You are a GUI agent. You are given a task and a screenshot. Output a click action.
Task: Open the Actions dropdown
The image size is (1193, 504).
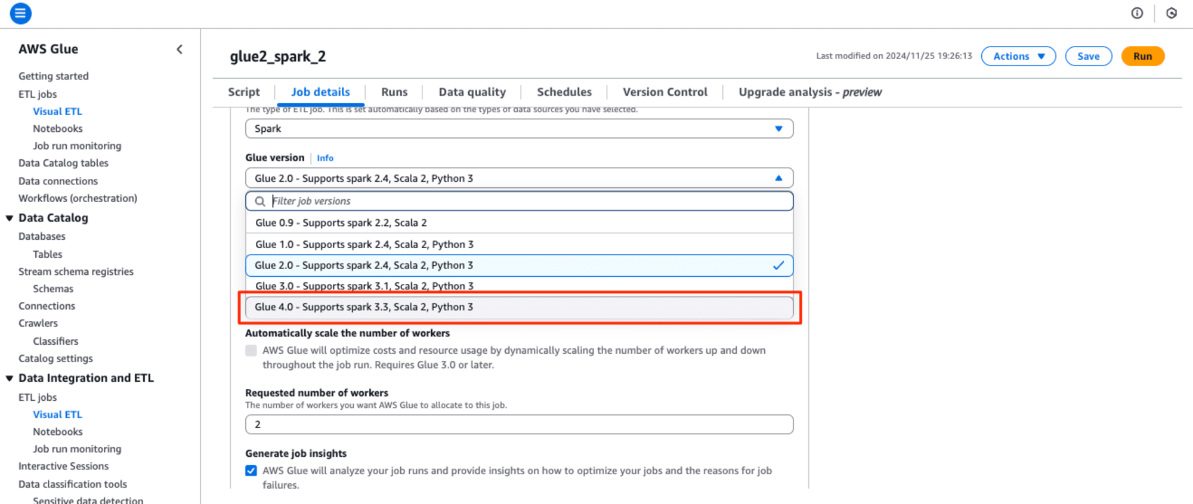tap(1018, 56)
